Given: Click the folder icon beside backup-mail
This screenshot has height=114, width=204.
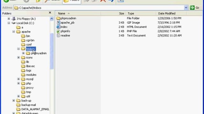Looking at the screenshot, I should click(x=18, y=105).
